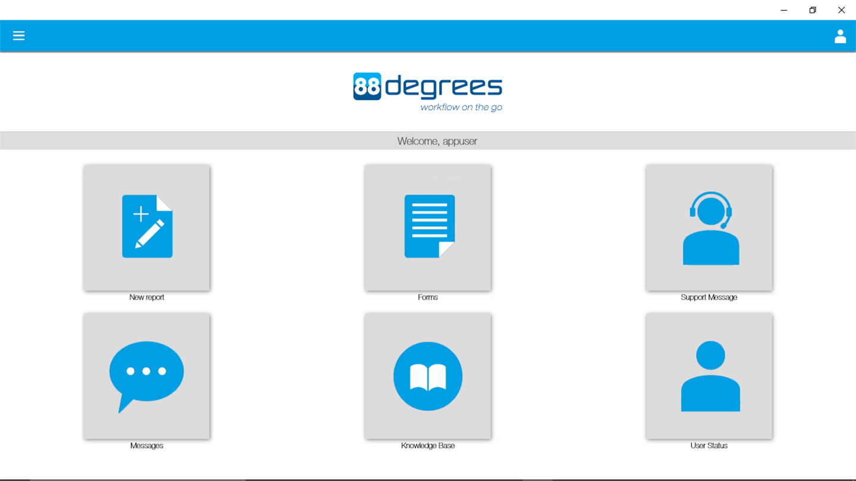Click the "Messages" caption text

147,446
